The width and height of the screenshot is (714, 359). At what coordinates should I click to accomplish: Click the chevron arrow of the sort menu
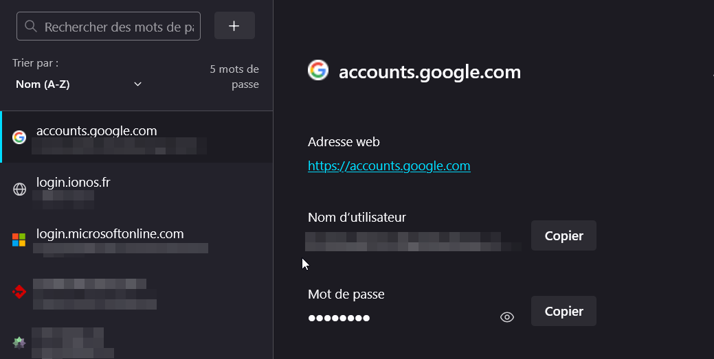(137, 84)
